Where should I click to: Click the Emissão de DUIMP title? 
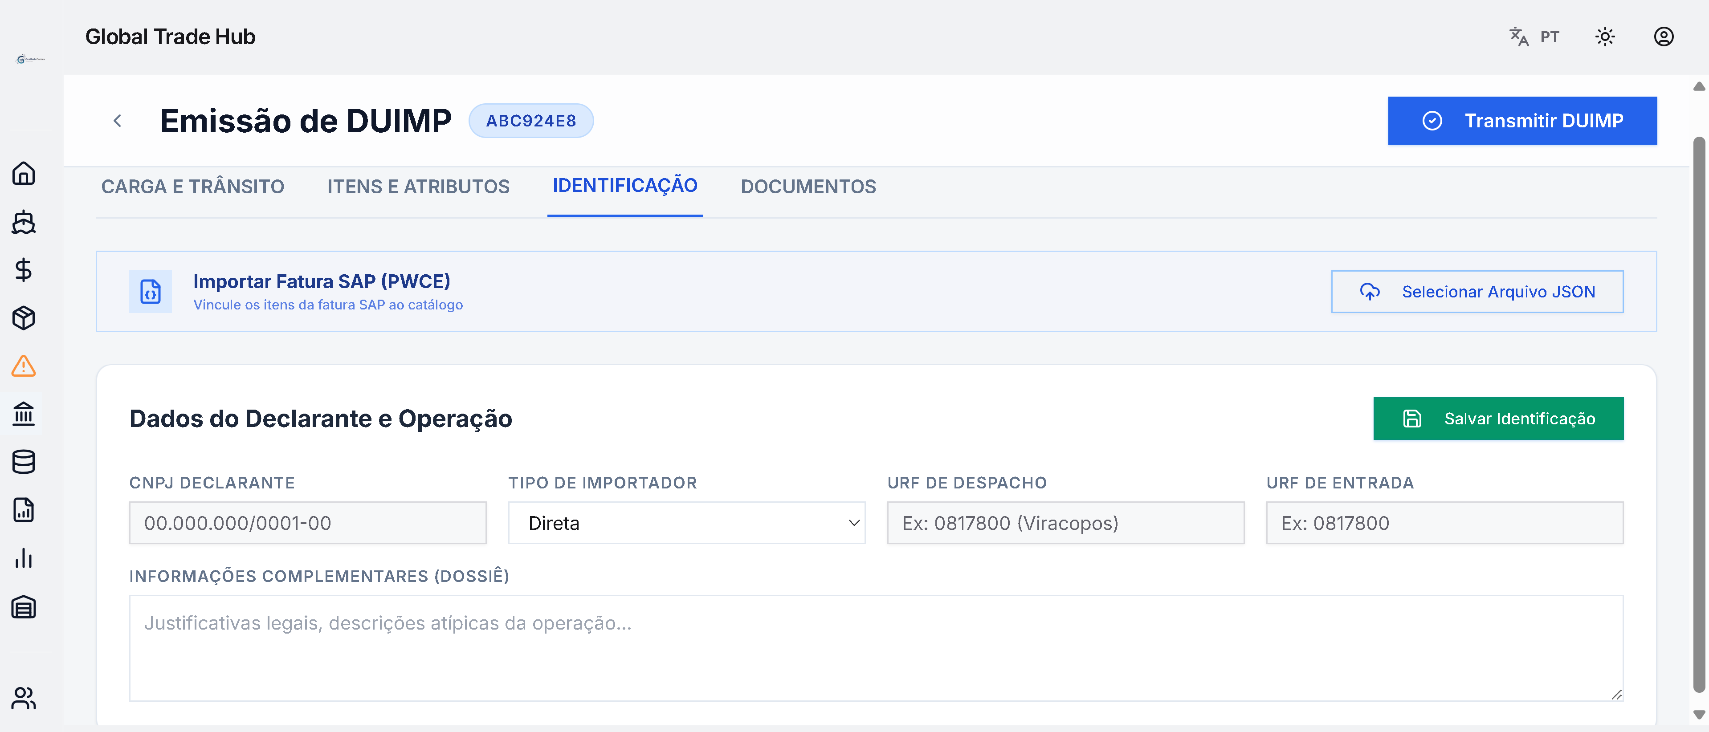(x=306, y=121)
